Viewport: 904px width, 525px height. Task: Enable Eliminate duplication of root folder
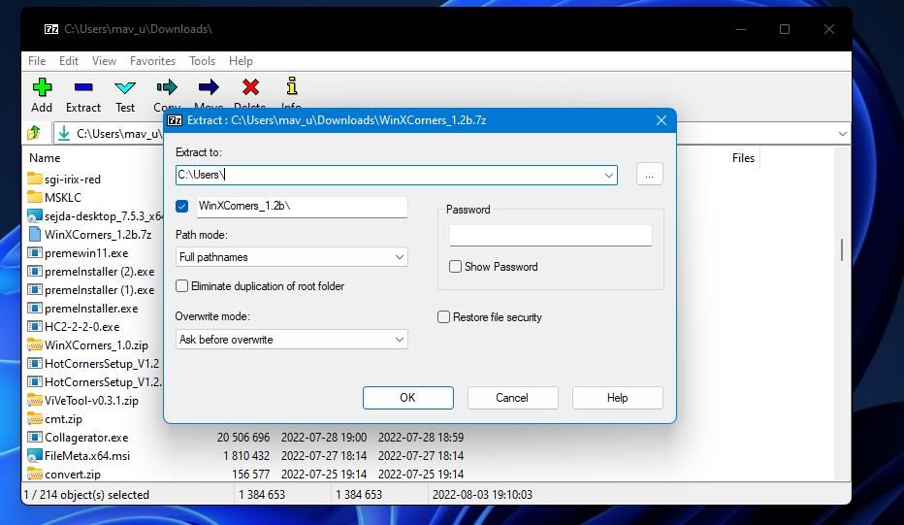point(182,285)
